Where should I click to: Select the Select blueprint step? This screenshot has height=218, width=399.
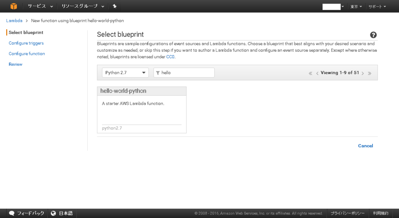click(26, 32)
